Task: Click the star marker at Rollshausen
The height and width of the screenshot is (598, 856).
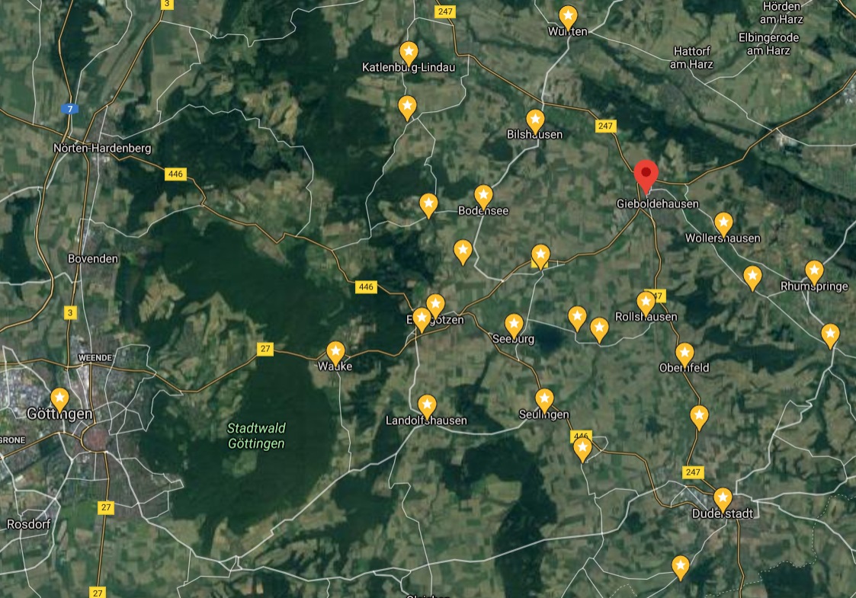Action: tap(646, 304)
